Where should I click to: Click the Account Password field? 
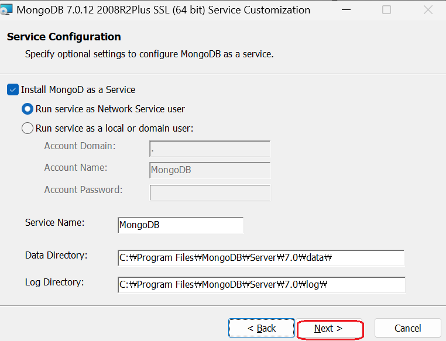(210, 192)
